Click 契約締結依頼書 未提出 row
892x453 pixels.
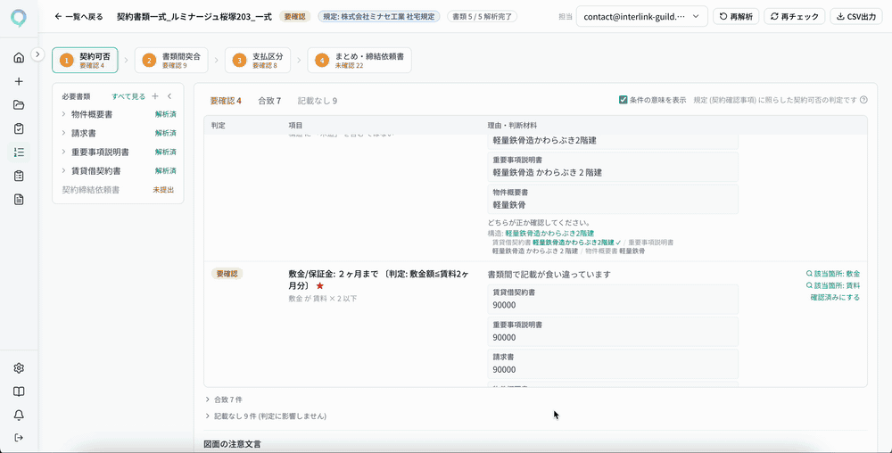coord(118,190)
